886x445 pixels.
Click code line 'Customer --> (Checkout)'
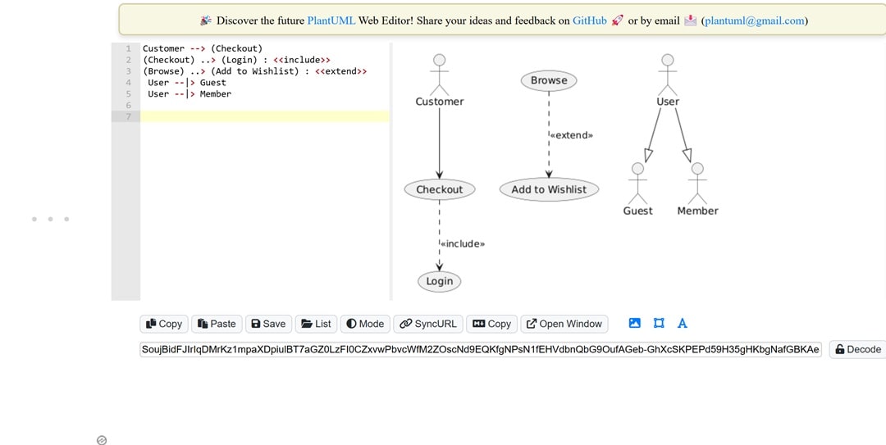coord(203,48)
